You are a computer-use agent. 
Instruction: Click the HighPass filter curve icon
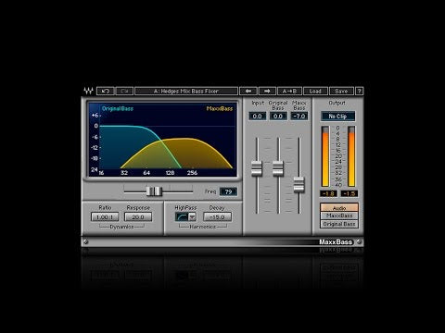182,216
